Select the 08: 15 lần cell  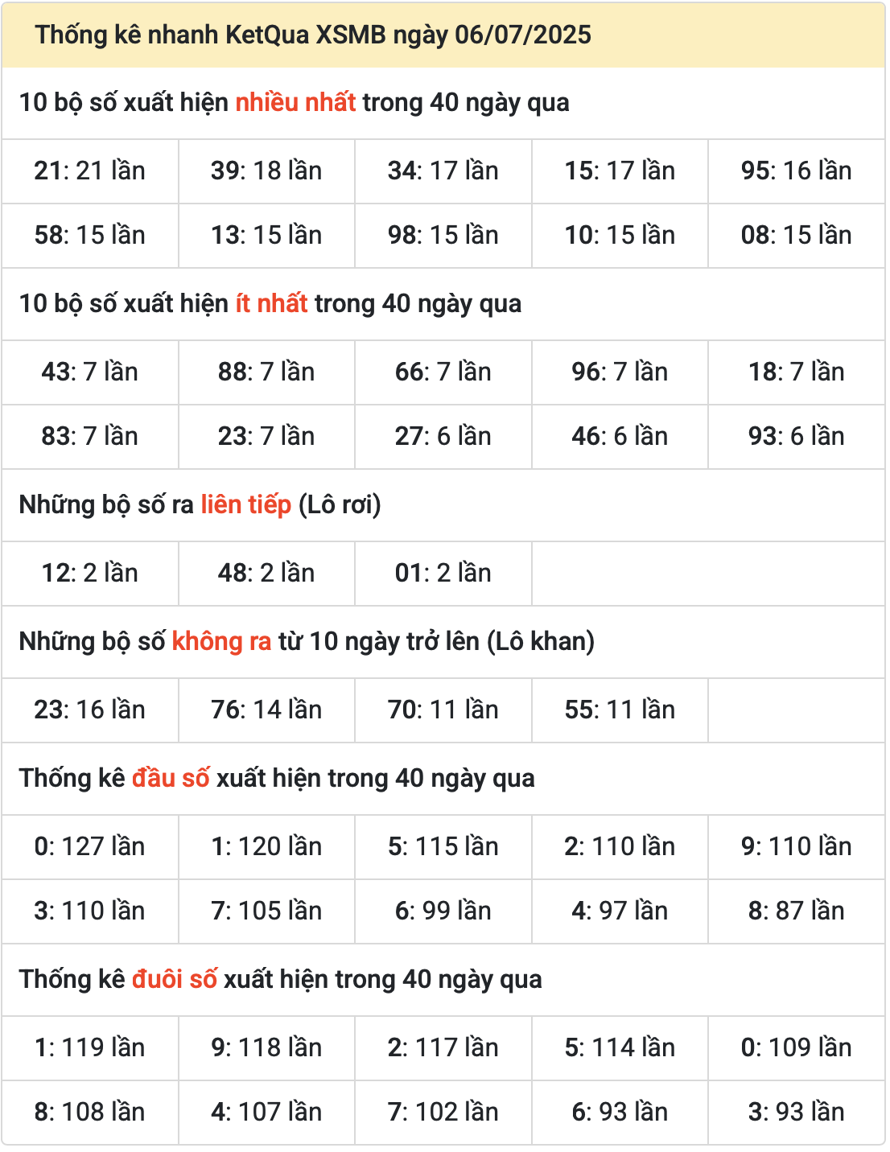[x=797, y=236]
